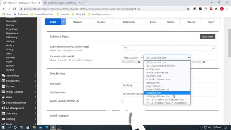Enable the Multisite (WPMU) checkbox

(122, 101)
